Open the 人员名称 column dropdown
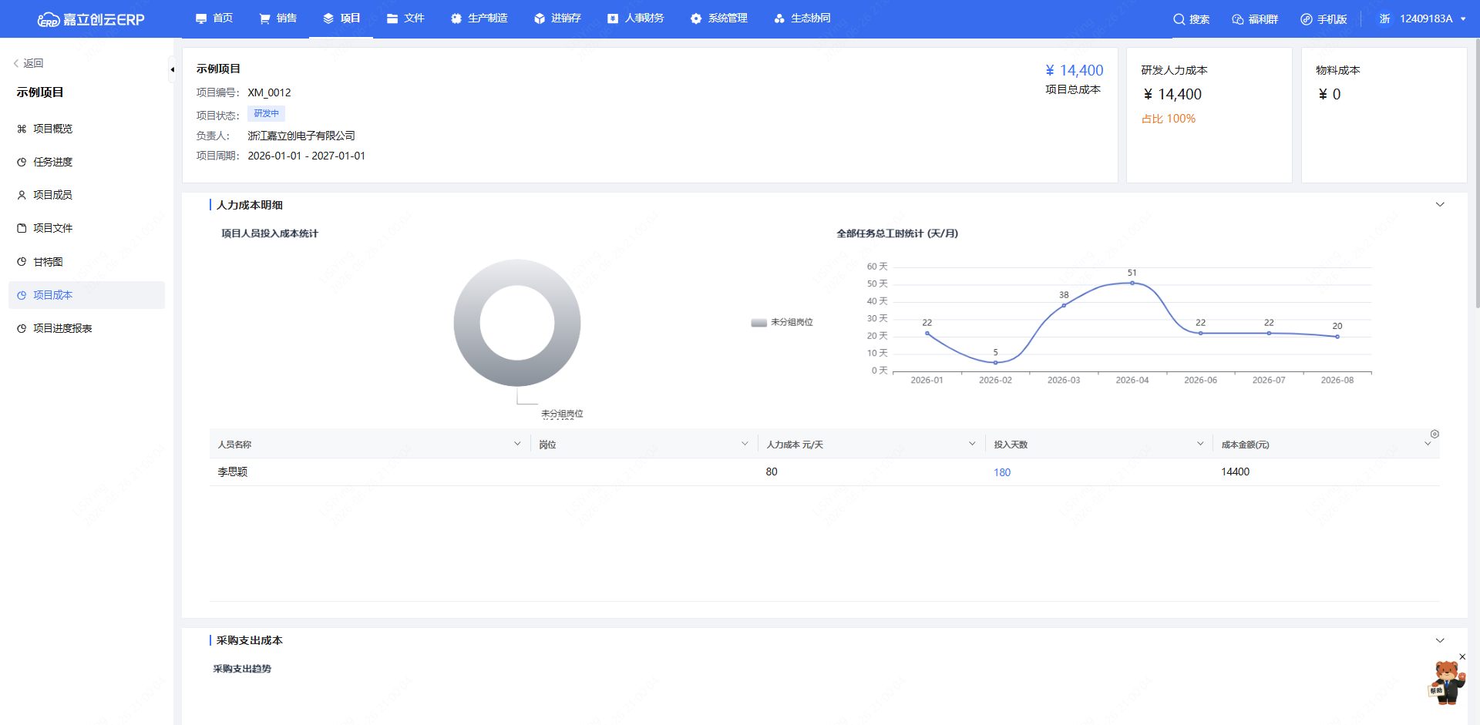 [516, 444]
